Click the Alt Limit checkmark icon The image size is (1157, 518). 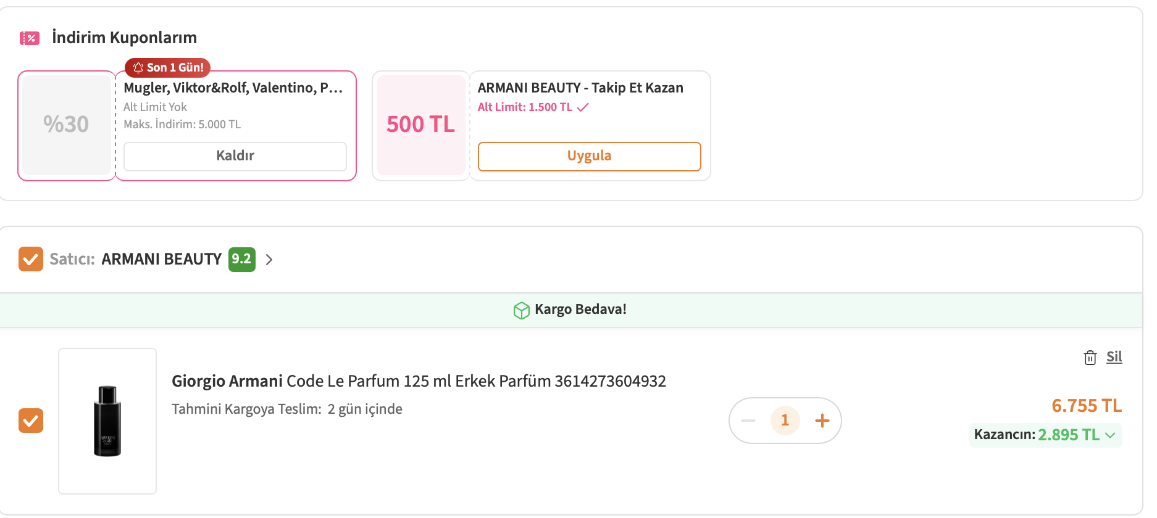click(x=583, y=107)
